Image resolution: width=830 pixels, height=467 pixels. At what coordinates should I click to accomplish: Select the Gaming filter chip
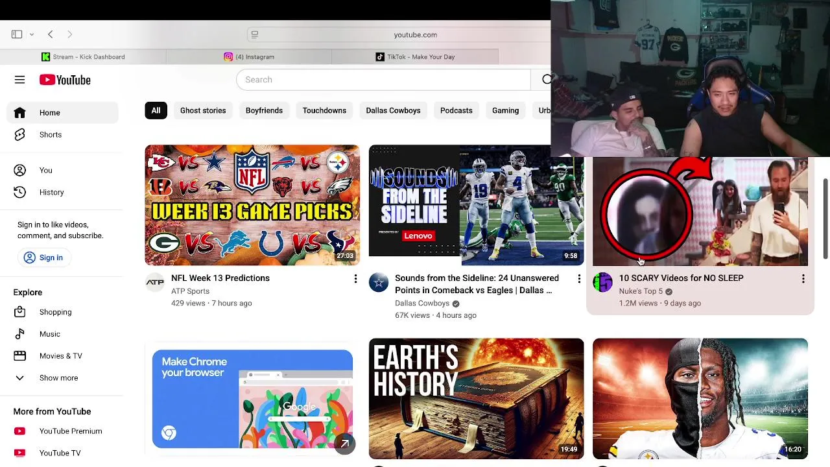click(505, 110)
